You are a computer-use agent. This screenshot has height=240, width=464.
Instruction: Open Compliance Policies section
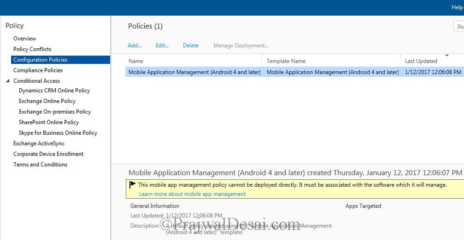(38, 70)
